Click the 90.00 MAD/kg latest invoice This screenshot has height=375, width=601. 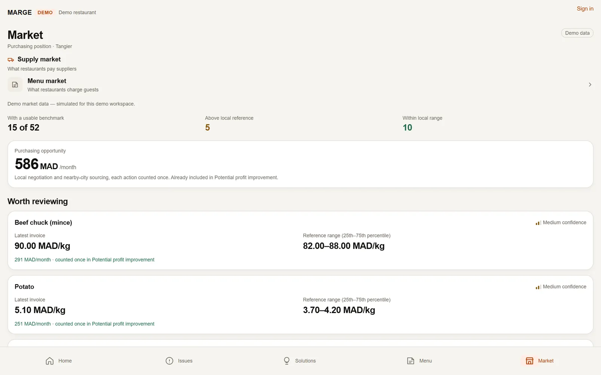42,246
